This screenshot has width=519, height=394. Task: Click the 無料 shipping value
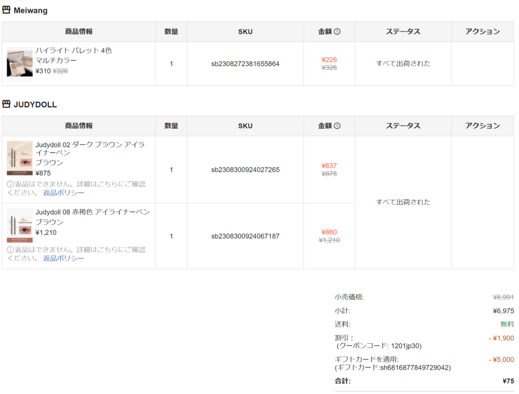coord(507,324)
